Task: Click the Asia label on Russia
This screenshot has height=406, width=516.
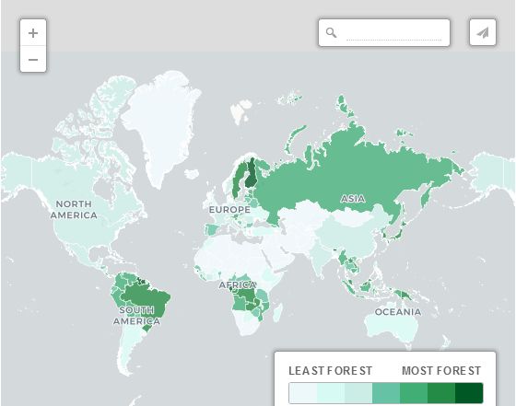Action: coord(353,199)
